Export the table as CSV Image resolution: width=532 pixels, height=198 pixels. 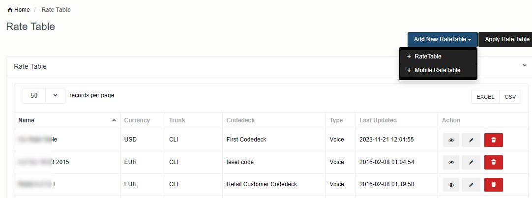(x=510, y=97)
